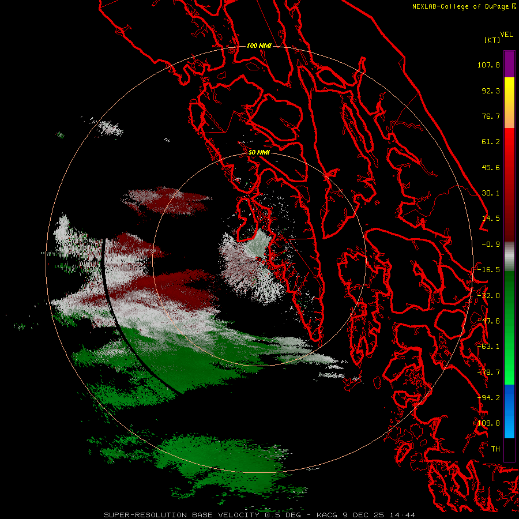The height and width of the screenshot is (519, 519).
Task: Pick the yellow-orange segment of the color bar
Action: tap(509, 103)
